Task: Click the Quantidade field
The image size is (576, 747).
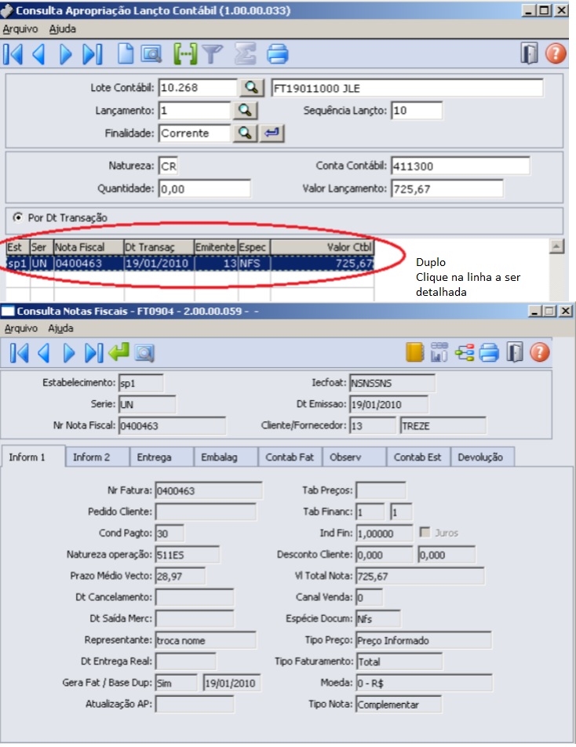Action: point(204,188)
